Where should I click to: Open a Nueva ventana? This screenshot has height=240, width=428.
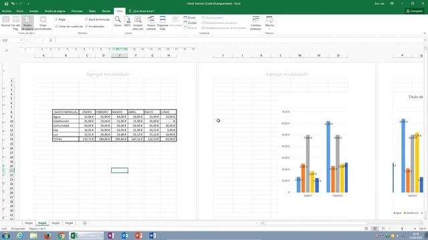[x=151, y=23]
